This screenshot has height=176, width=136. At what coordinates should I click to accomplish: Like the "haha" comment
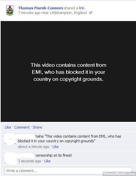pyautogui.click(x=55, y=147)
